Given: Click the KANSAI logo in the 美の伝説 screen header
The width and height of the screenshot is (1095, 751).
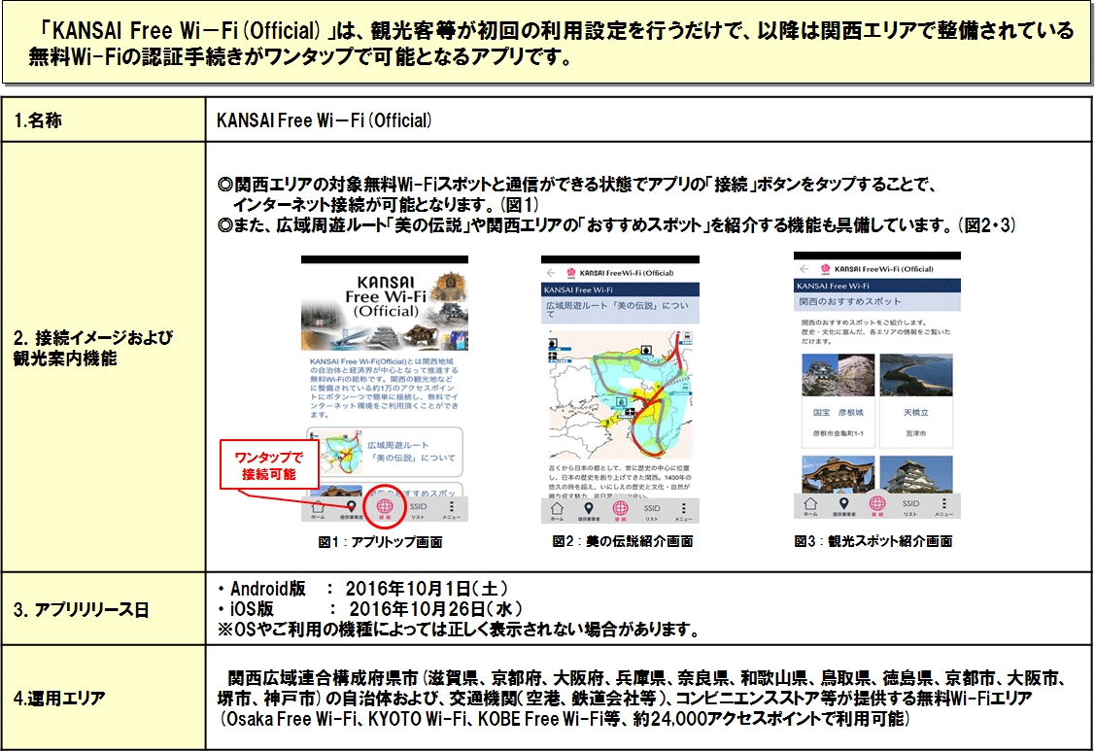Looking at the screenshot, I should [x=570, y=272].
